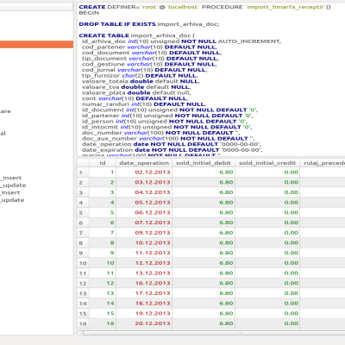Click the valoare_plata double line
Image resolution: width=345 pixels, height=345 pixels.
[x=136, y=93]
